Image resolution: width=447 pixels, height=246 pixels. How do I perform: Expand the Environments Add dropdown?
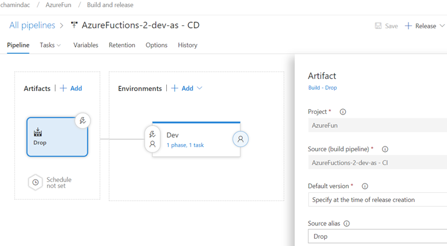pyautogui.click(x=199, y=88)
